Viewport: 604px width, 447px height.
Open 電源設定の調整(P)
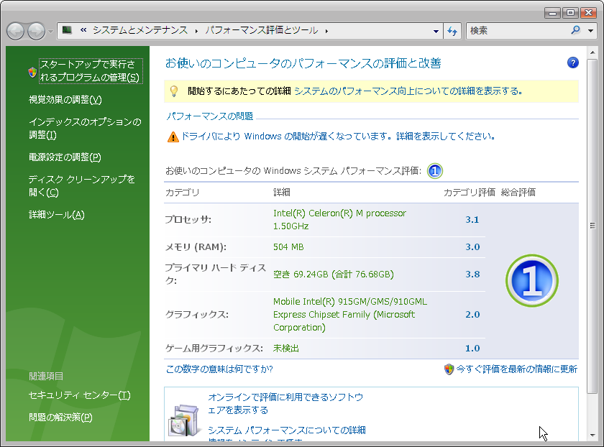point(65,157)
